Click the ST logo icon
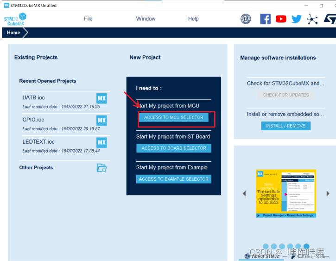This screenshot has height=261, width=336. (x=330, y=19)
